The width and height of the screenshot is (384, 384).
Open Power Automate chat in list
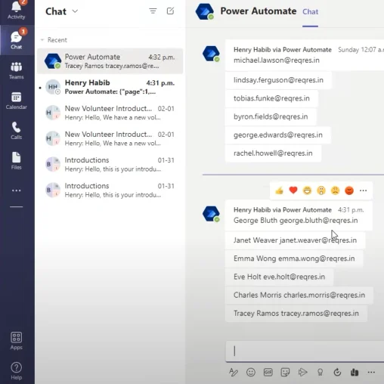(110, 61)
